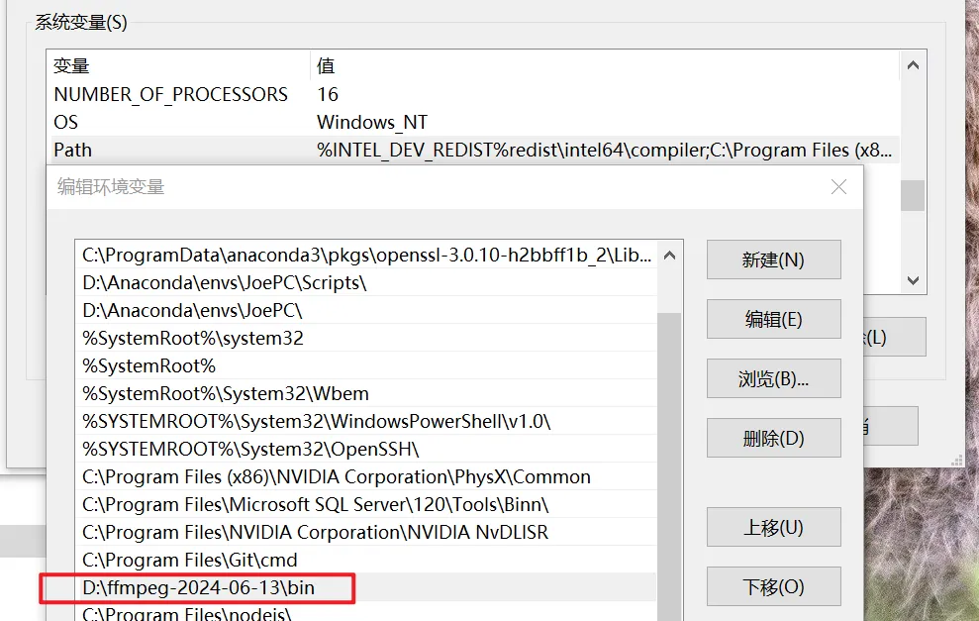Select the NVIDIA PhysX\Common path entry
The image size is (979, 621).
(366, 476)
